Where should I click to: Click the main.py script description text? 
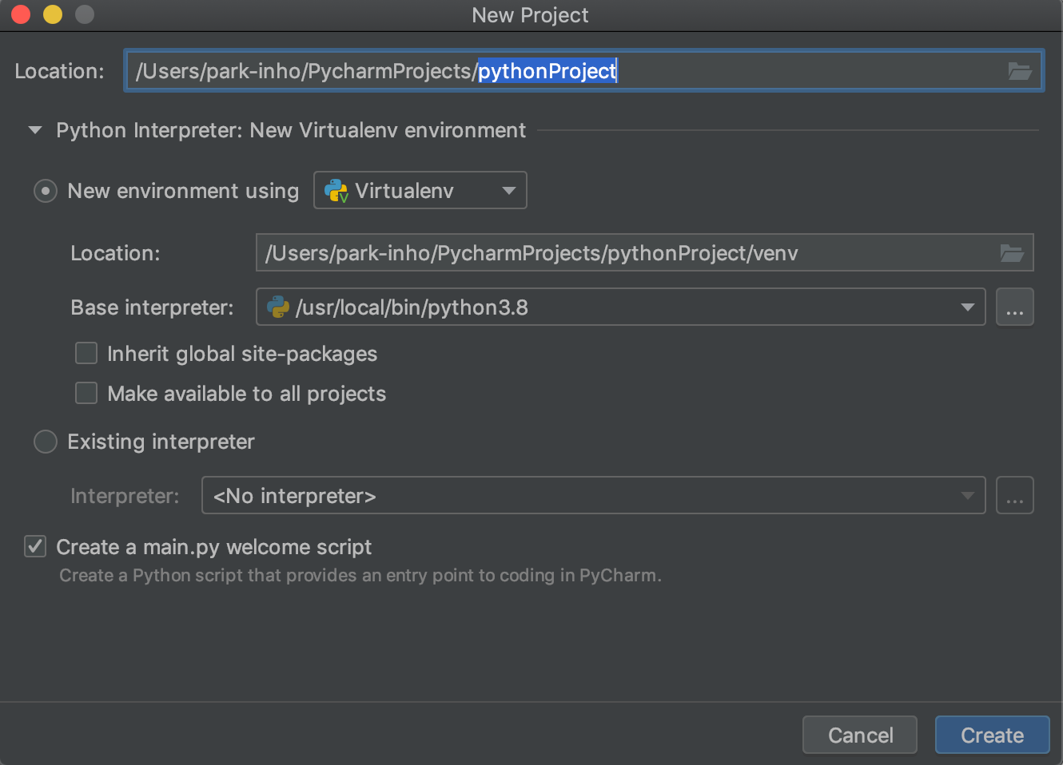[x=360, y=576]
